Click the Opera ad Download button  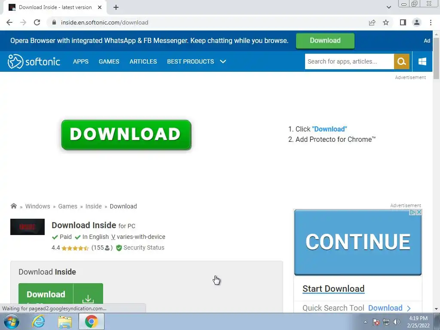coord(325,41)
